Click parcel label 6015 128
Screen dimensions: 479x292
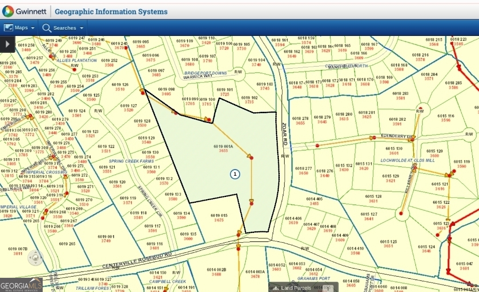[x=373, y=196]
